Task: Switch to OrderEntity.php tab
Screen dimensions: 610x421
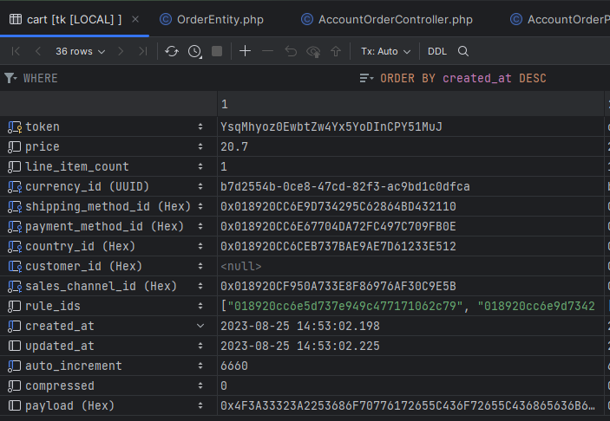Action: pyautogui.click(x=212, y=19)
